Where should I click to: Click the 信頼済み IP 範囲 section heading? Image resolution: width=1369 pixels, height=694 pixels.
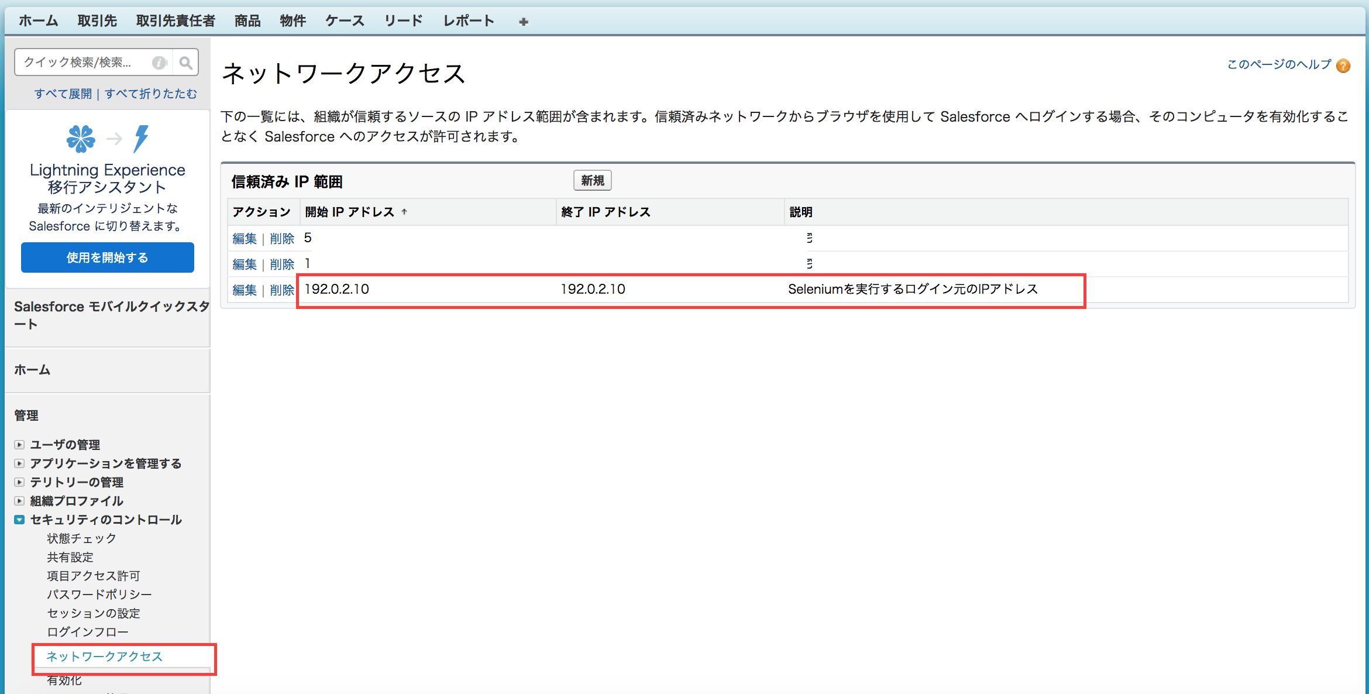point(287,182)
